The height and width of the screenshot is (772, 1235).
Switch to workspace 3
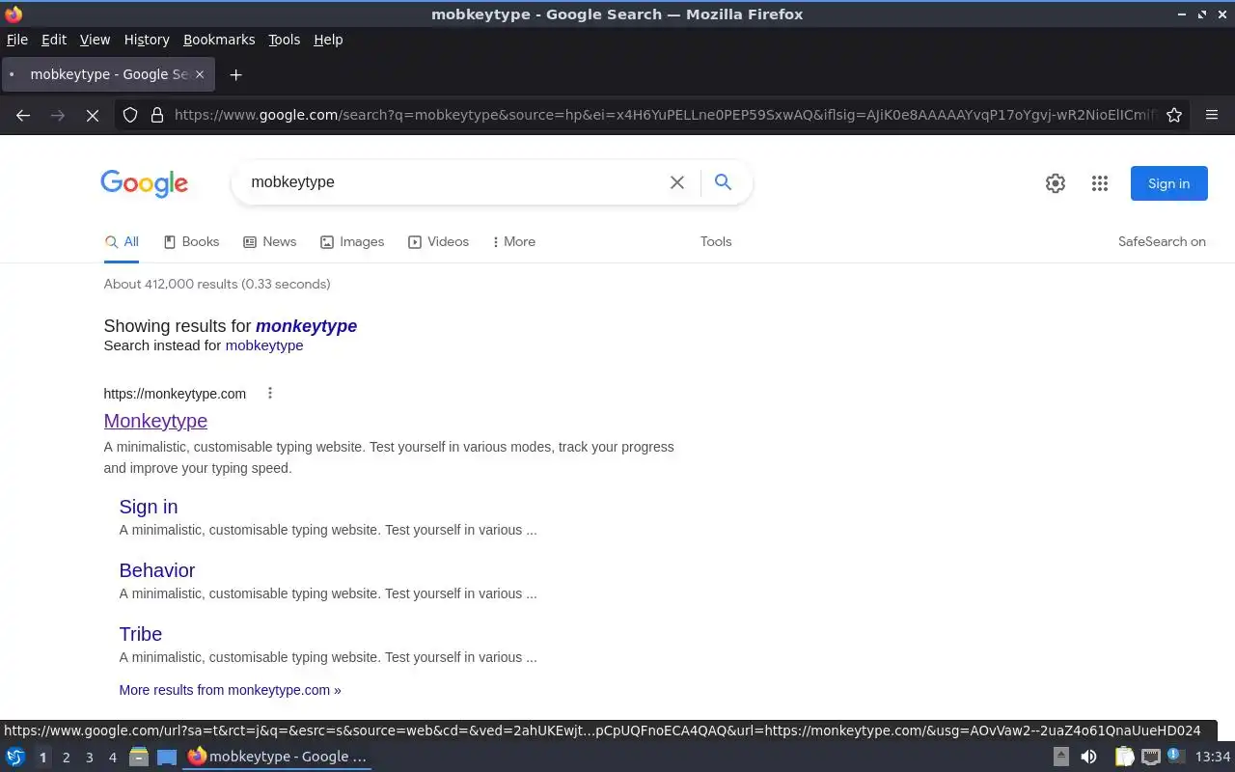90,758
